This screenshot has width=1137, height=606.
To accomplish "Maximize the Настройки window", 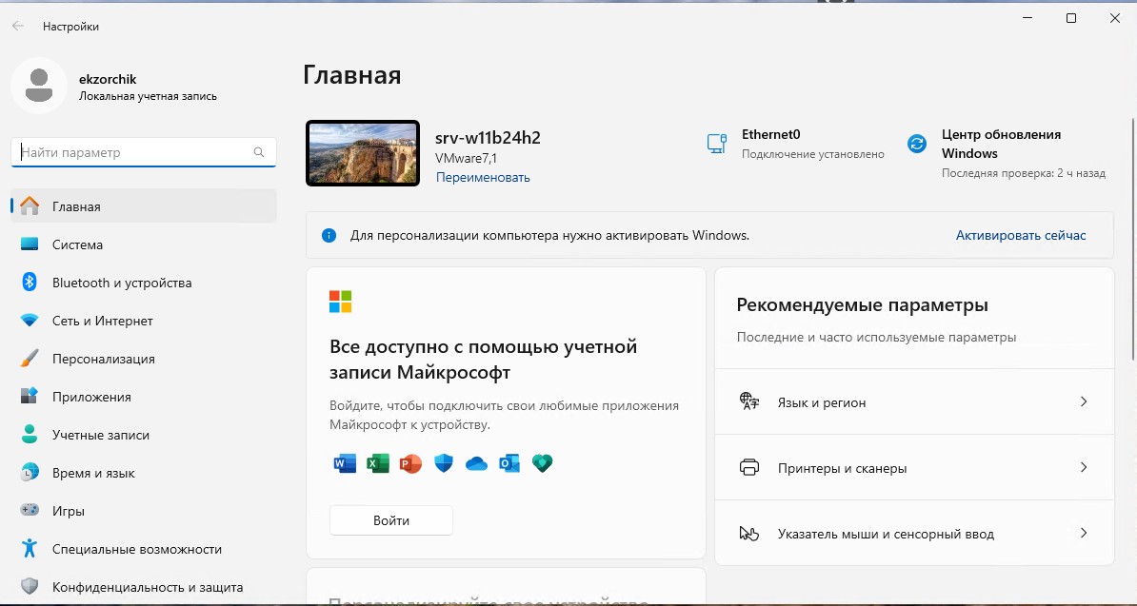I will pos(1071,18).
